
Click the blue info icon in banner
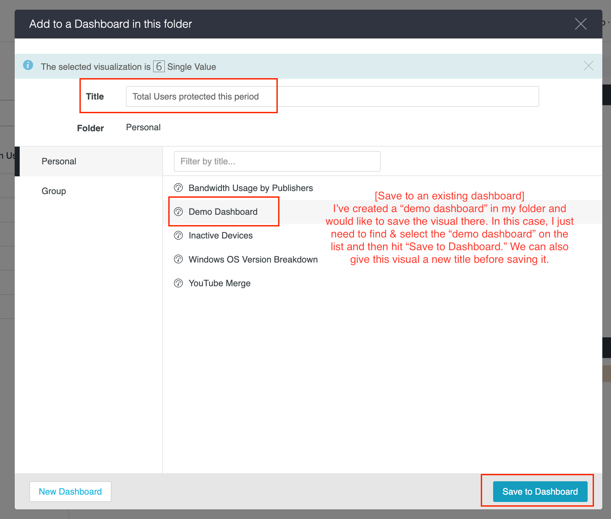coord(28,65)
